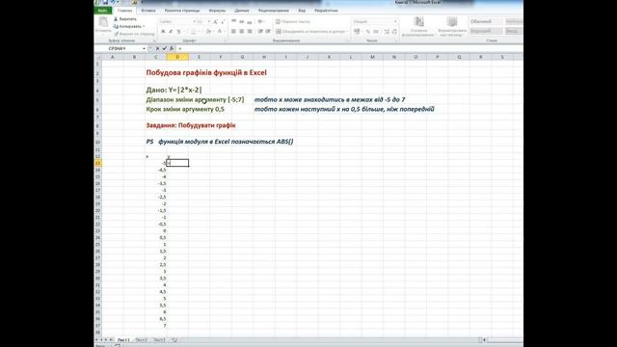Click into the formula bar input

coord(349,48)
